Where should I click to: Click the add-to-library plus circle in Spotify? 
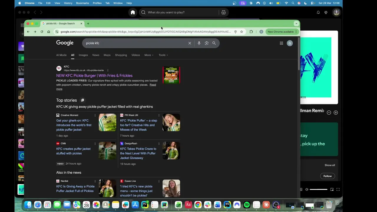[x=336, y=112]
